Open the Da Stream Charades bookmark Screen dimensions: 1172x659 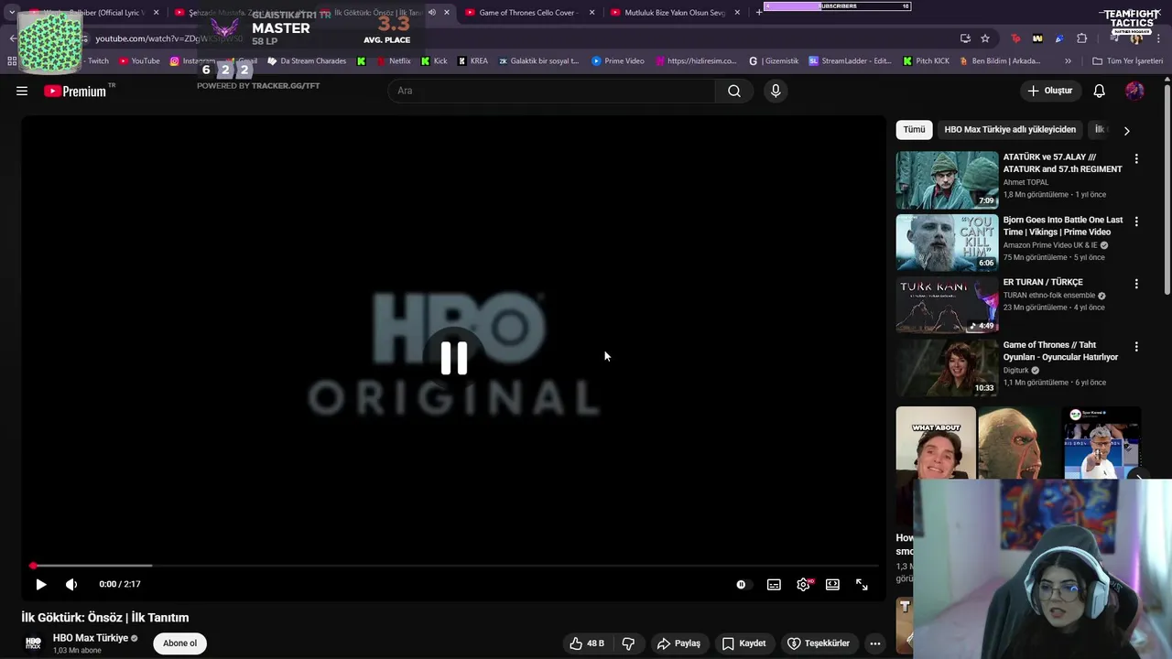click(x=307, y=61)
